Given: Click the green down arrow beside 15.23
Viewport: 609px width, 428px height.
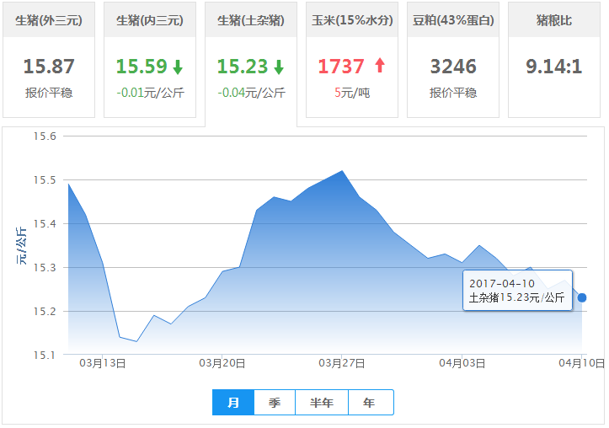Looking at the screenshot, I should (x=279, y=67).
